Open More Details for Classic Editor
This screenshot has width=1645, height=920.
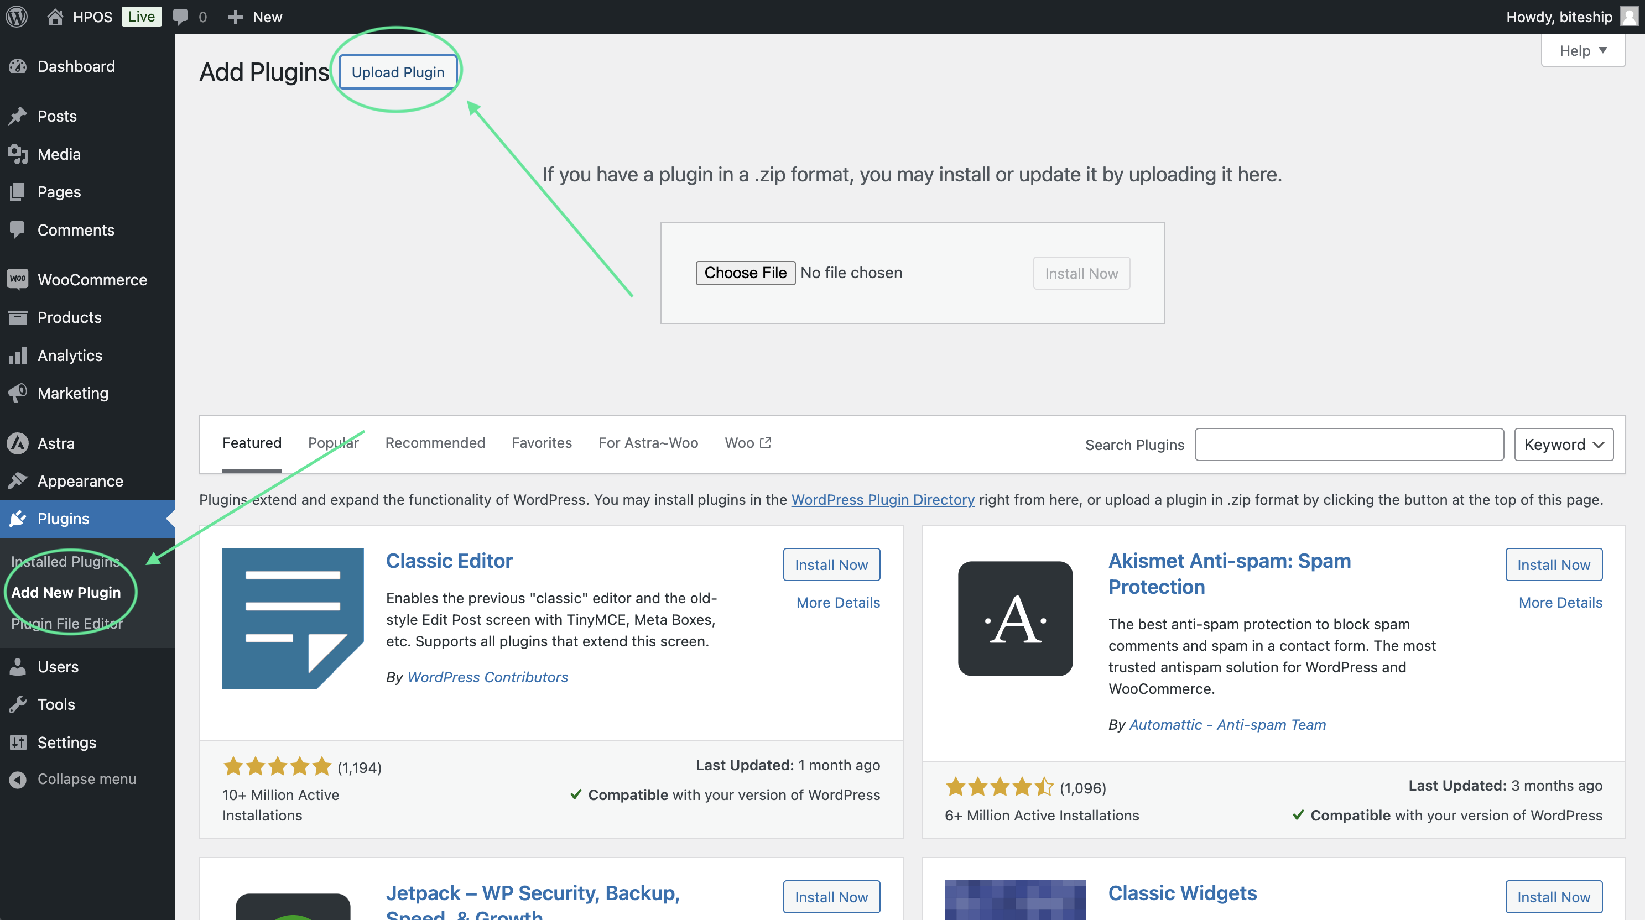(x=838, y=602)
